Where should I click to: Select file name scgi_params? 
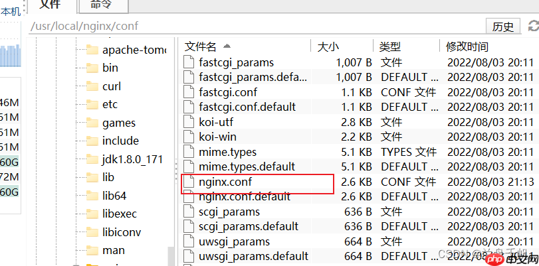pyautogui.click(x=229, y=212)
